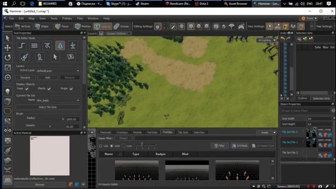Screen dimensions: 336x189
Task: Activate the Translate move tool
Action: pos(8,48)
